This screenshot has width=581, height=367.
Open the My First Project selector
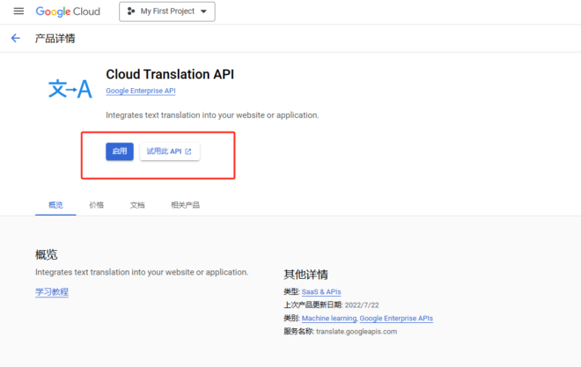pos(167,11)
